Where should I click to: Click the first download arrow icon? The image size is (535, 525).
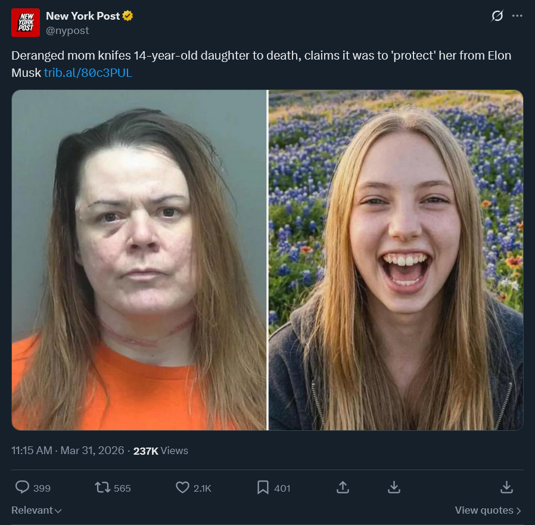coord(394,487)
